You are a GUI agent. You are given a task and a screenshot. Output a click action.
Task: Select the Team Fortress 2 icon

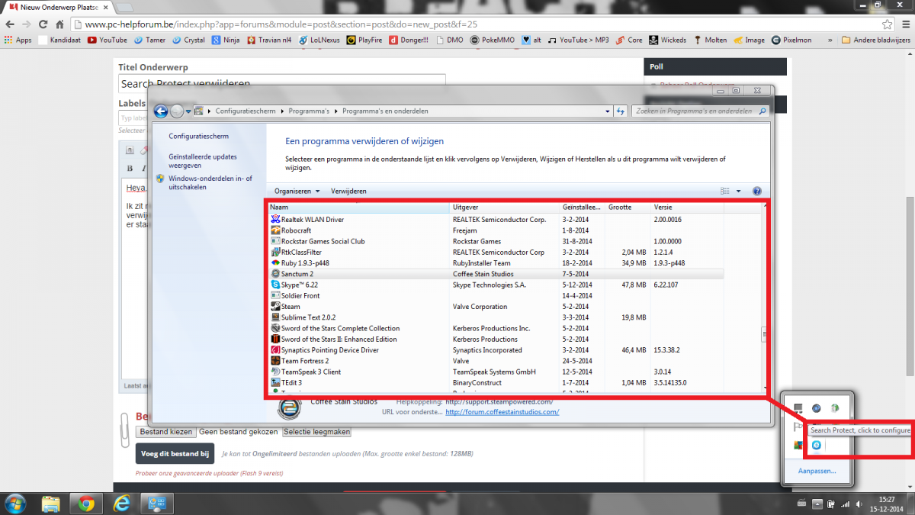(x=275, y=361)
